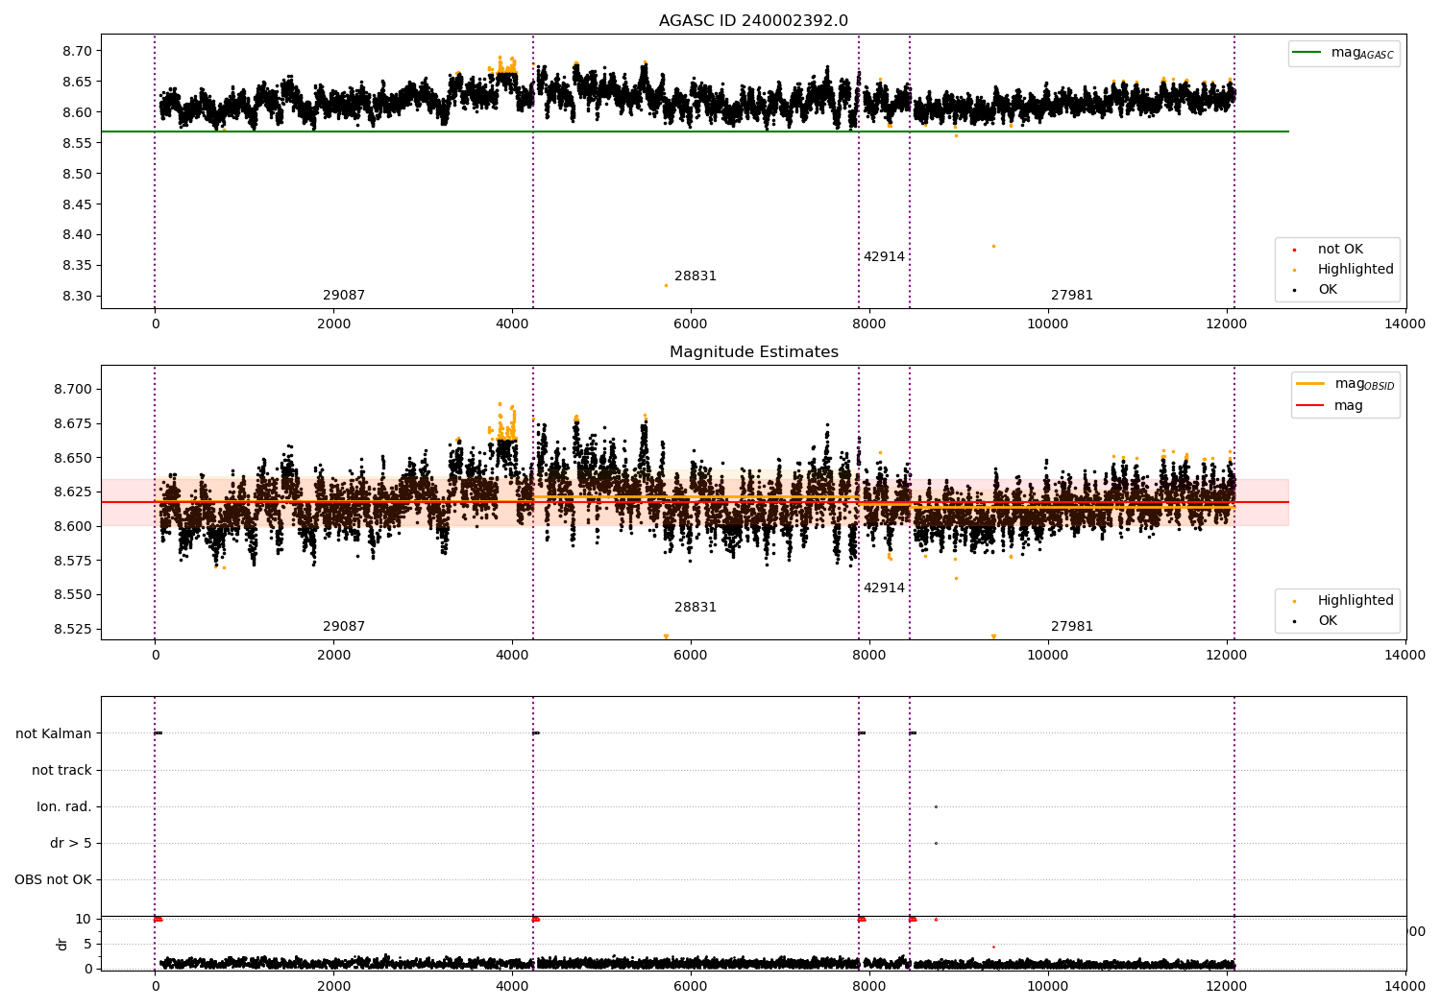Click obsid label 27981 in Magnitude Estimates plot
Screen dimensions: 1441x1008
click(x=1072, y=626)
